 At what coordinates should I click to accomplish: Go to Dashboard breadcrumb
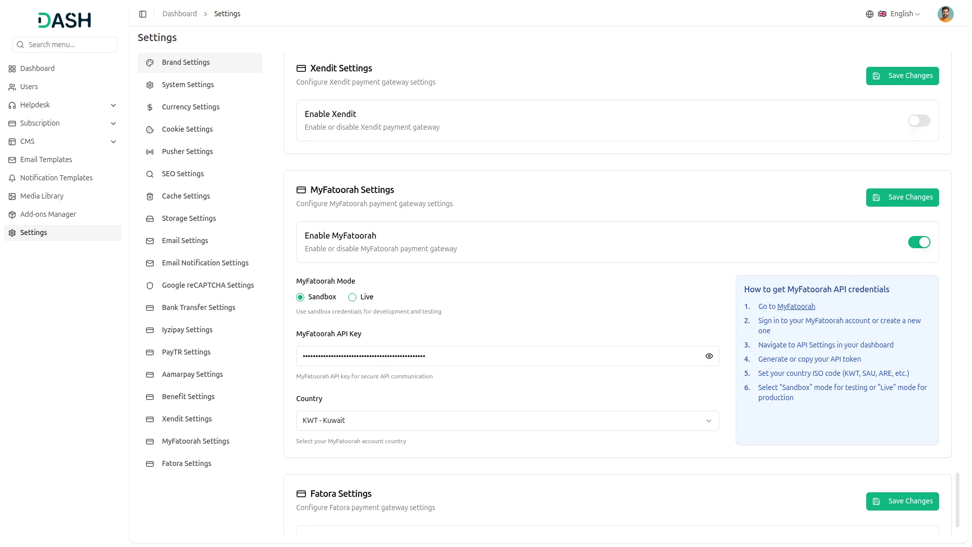click(x=180, y=14)
